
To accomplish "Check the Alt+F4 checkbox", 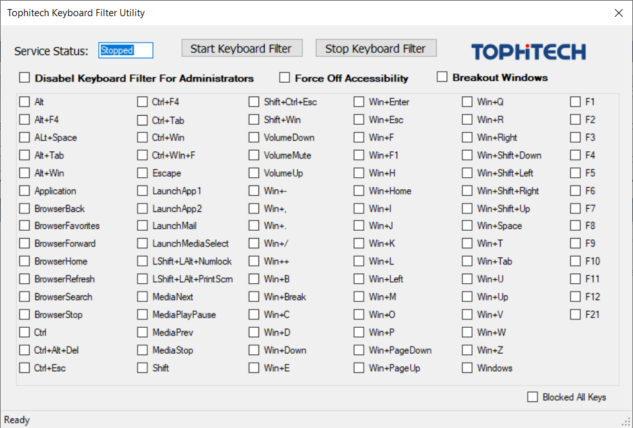I will [x=25, y=120].
